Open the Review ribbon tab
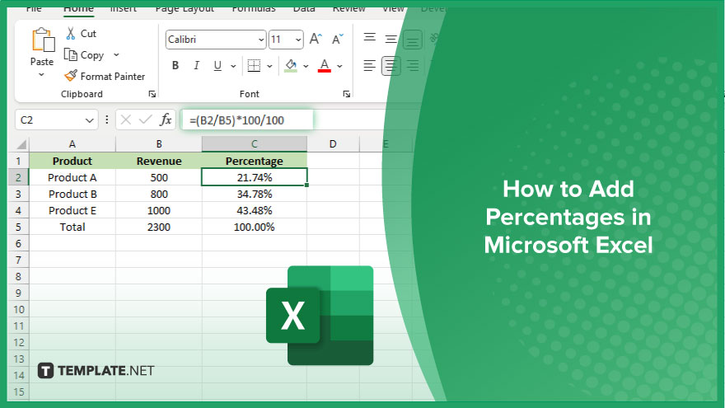 (349, 8)
